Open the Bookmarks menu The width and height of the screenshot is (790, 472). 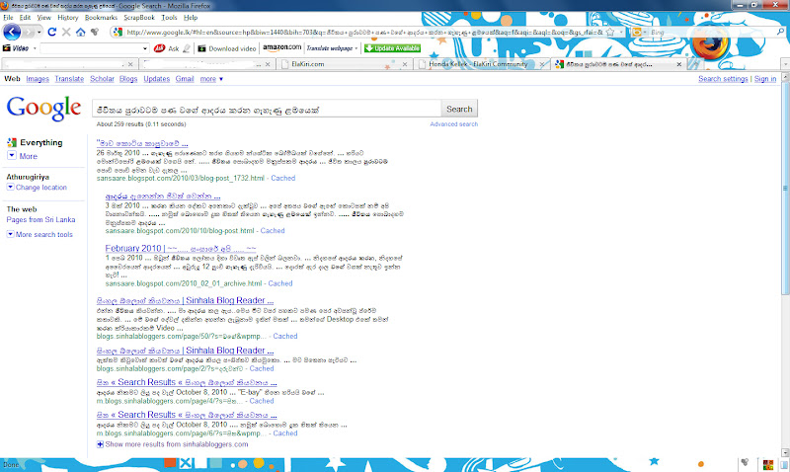click(102, 17)
